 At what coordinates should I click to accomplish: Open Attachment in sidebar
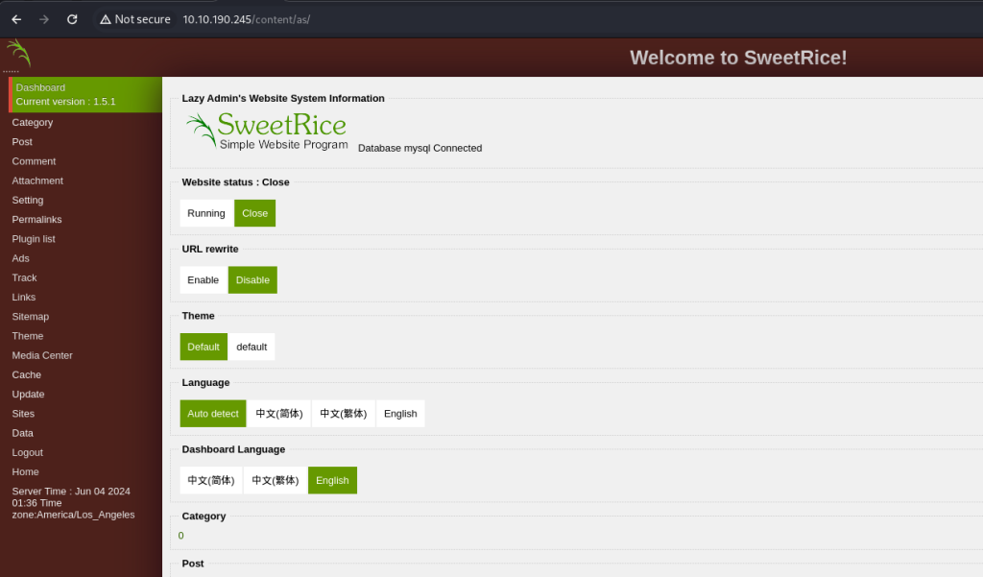pyautogui.click(x=37, y=180)
